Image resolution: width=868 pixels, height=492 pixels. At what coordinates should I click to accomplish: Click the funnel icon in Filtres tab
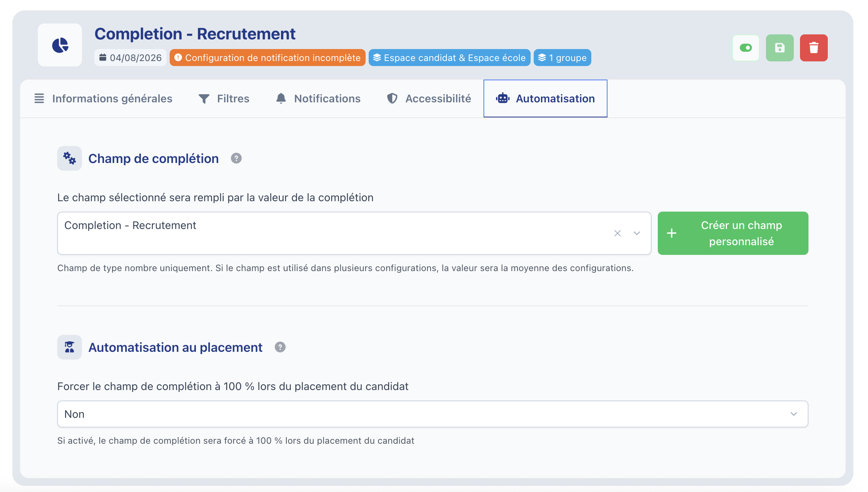(x=204, y=99)
